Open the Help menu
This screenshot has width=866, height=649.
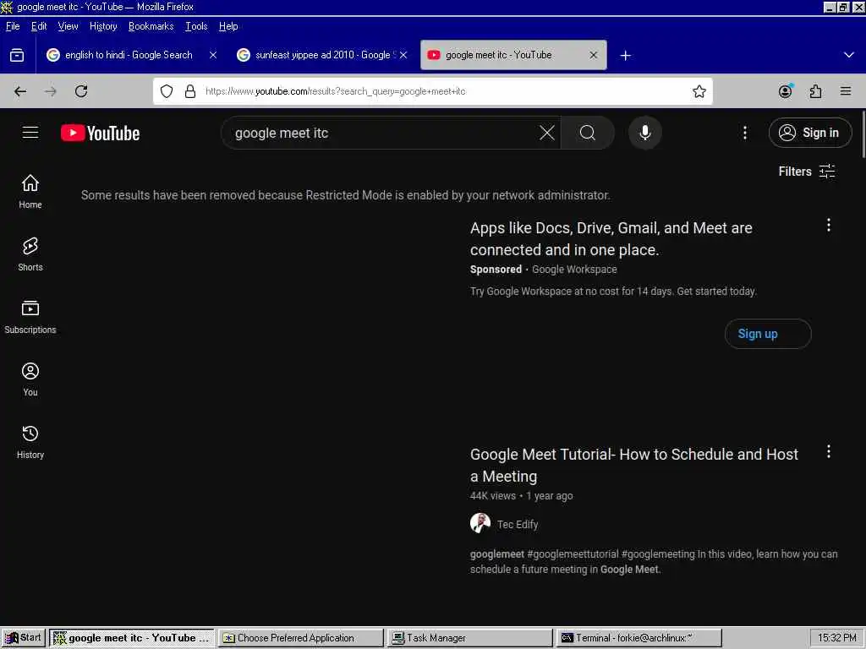click(228, 26)
